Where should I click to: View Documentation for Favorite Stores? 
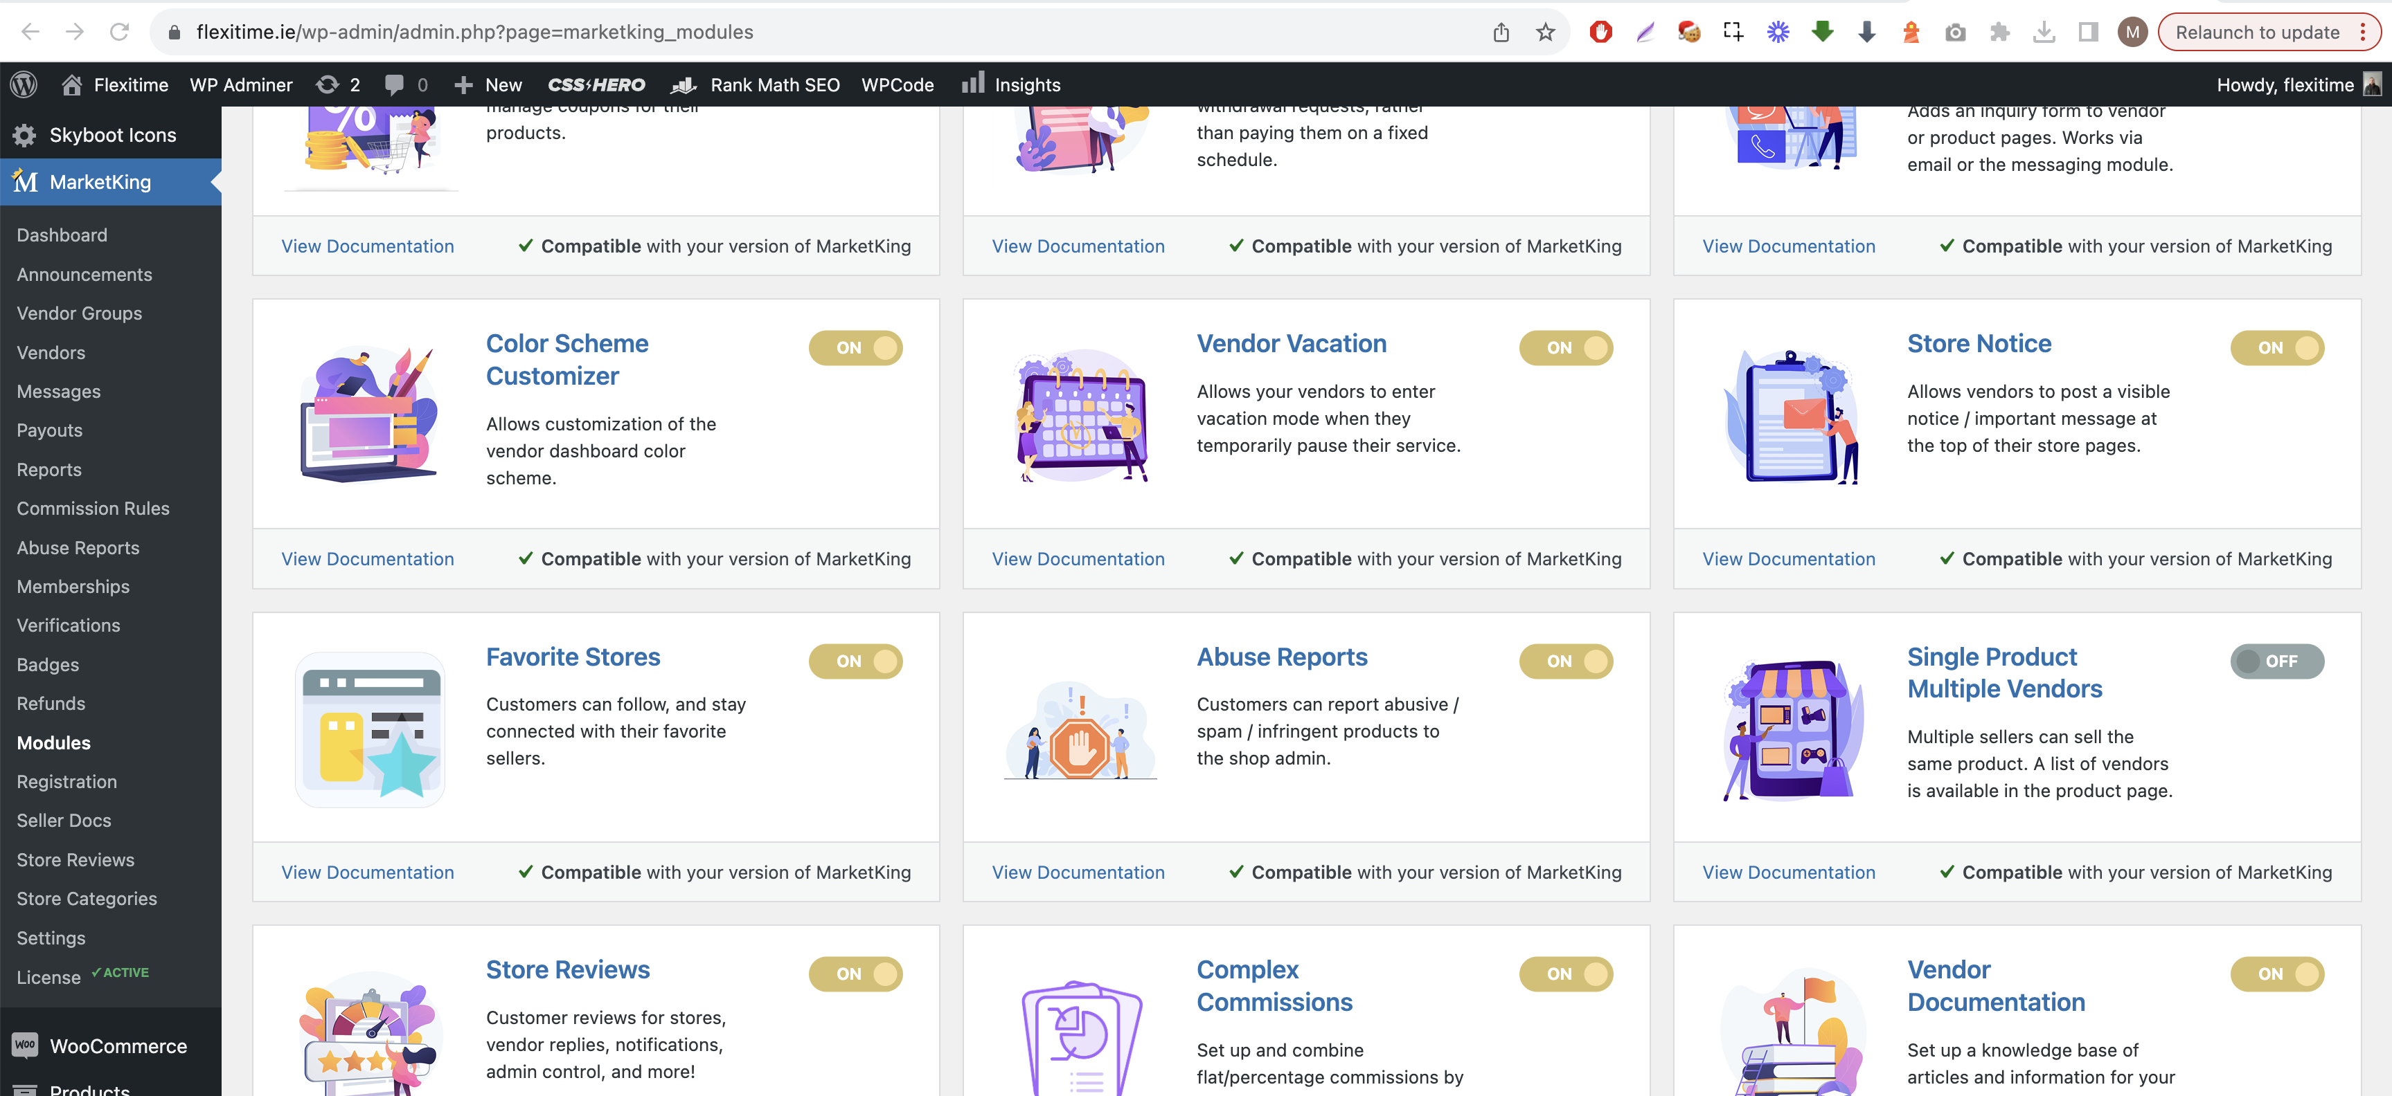coord(368,871)
